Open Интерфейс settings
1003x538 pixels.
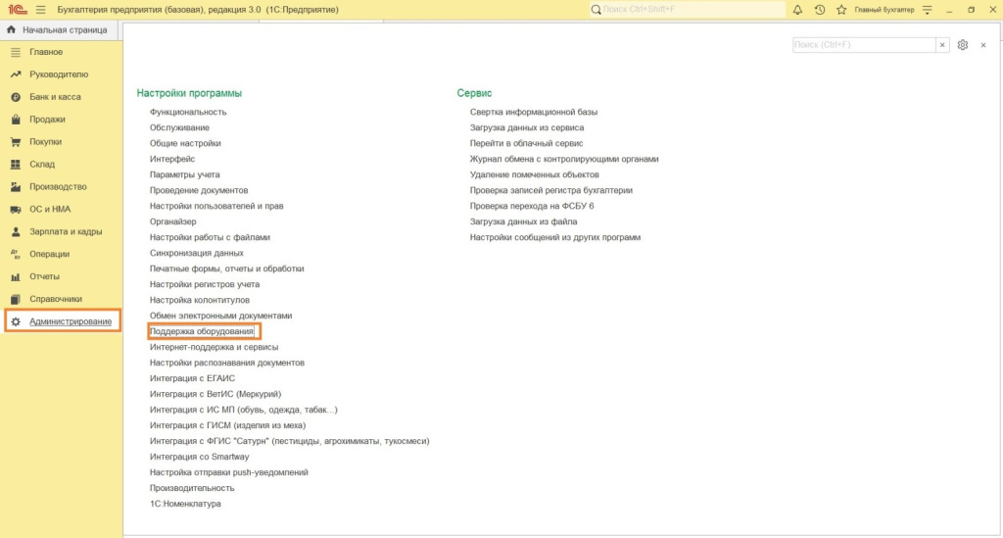tap(172, 159)
